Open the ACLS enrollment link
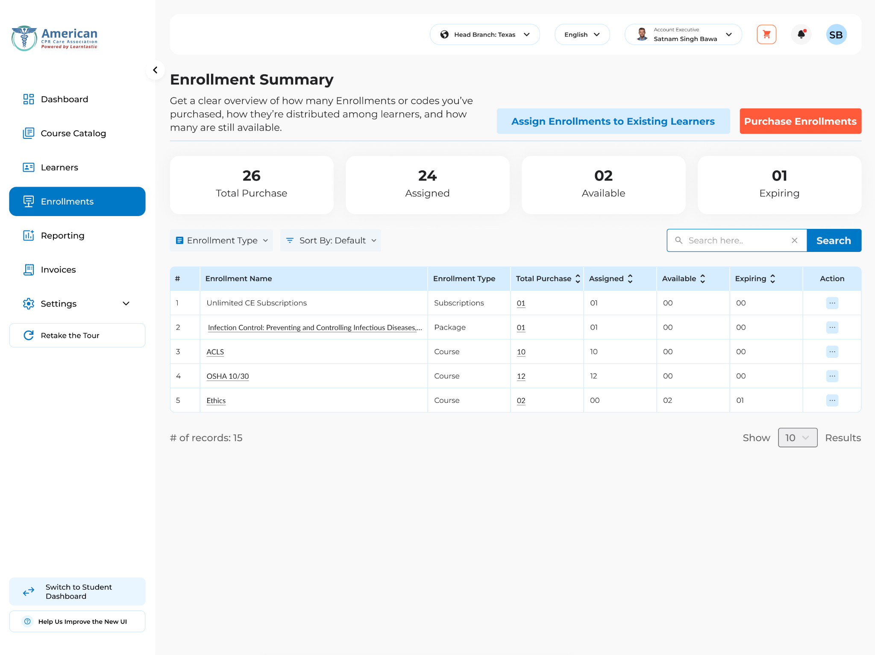This screenshot has height=655, width=875. coord(215,352)
